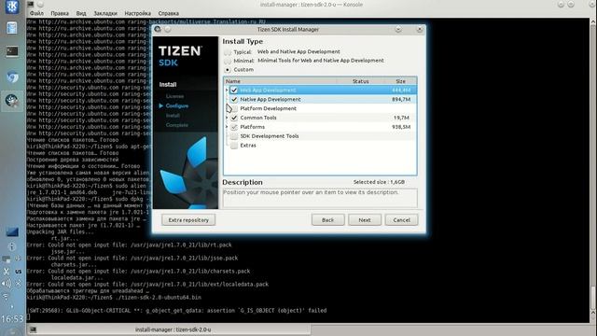597x336 pixels.
Task: Select the Minimal install type
Action: pyautogui.click(x=228, y=61)
